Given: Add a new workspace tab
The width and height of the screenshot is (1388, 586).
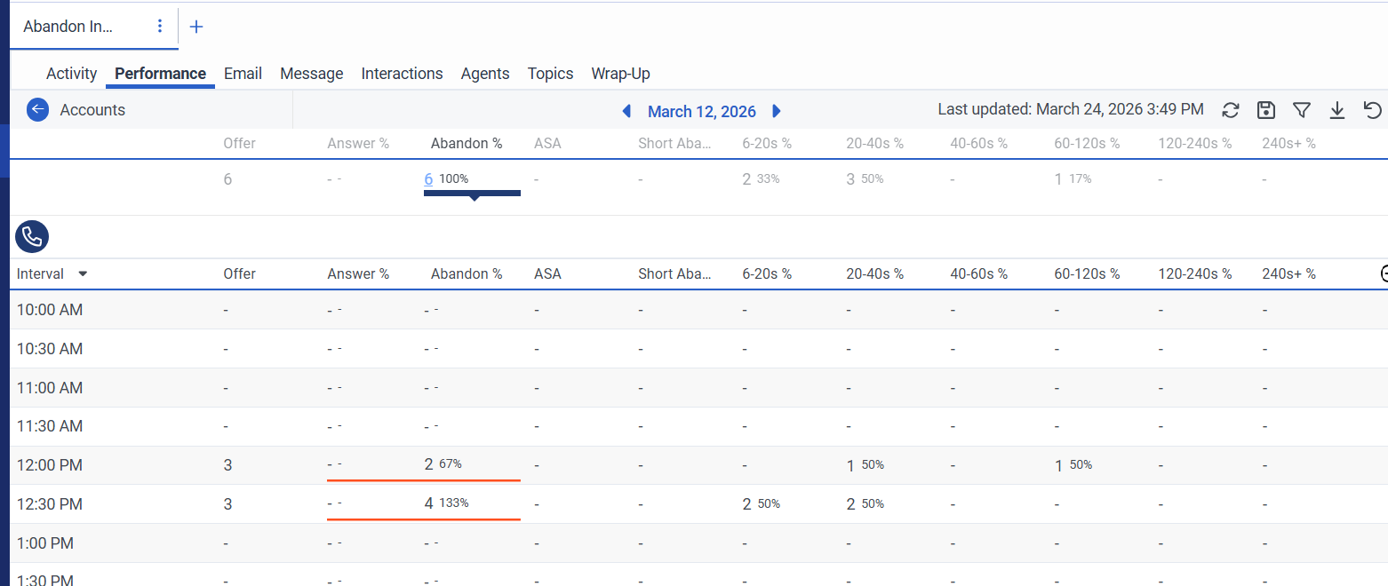Looking at the screenshot, I should click(196, 27).
